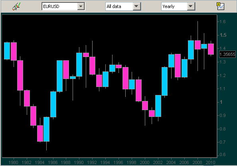This screenshot has height=166, width=237.
Task: Click the 1980 label on time axis
Action: [x=13, y=162]
